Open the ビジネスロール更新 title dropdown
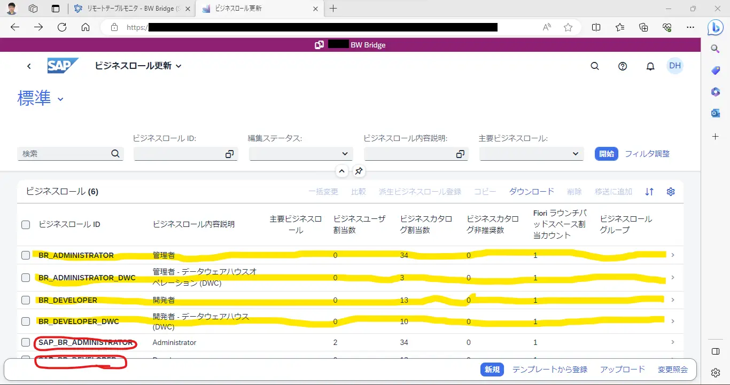730x385 pixels. click(178, 66)
